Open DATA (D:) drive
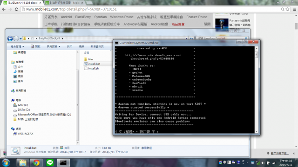The width and height of the screenshot is (298, 167). click(x=24, y=109)
